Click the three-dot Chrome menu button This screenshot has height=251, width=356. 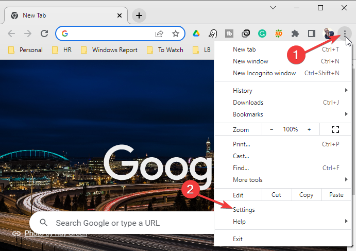pyautogui.click(x=345, y=34)
